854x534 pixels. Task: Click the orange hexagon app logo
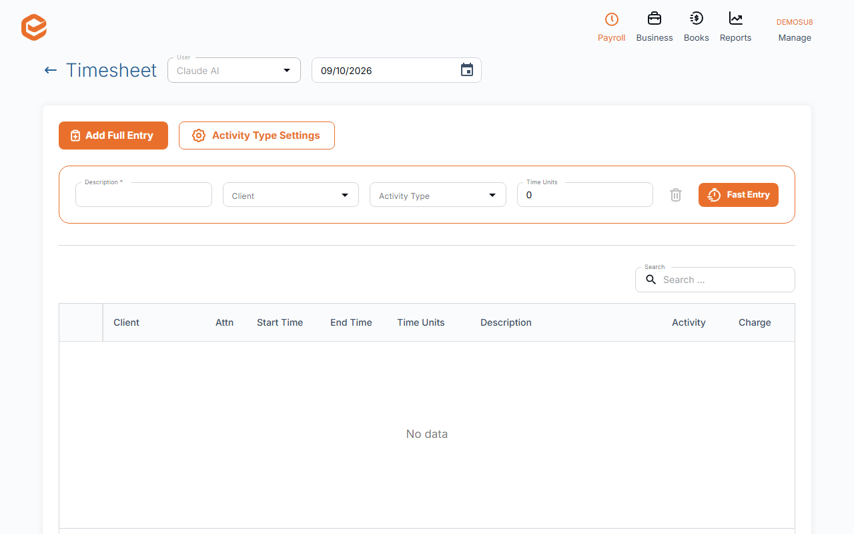coord(34,27)
